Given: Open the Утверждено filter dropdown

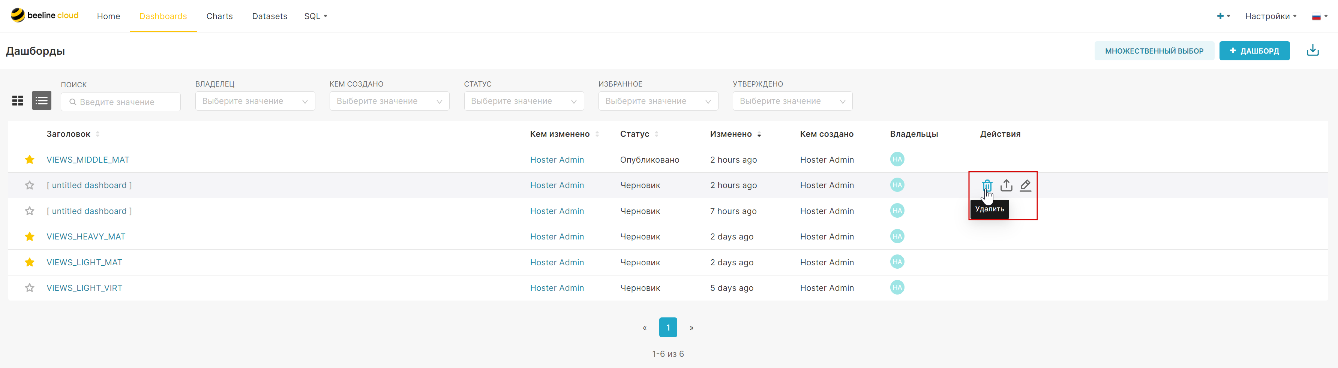Looking at the screenshot, I should pyautogui.click(x=792, y=101).
